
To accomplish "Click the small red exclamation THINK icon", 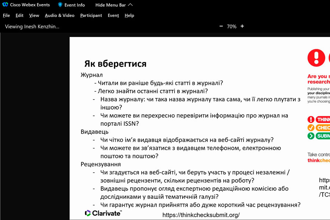I will pyautogui.click(x=311, y=120).
